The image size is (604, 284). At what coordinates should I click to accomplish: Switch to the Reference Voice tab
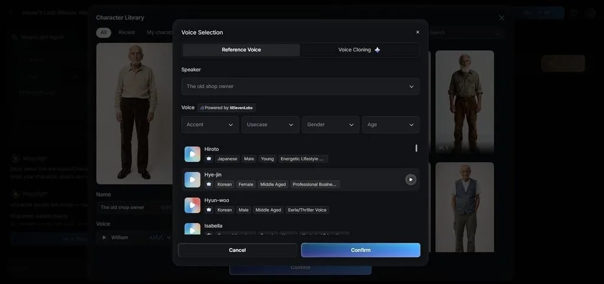pos(241,49)
